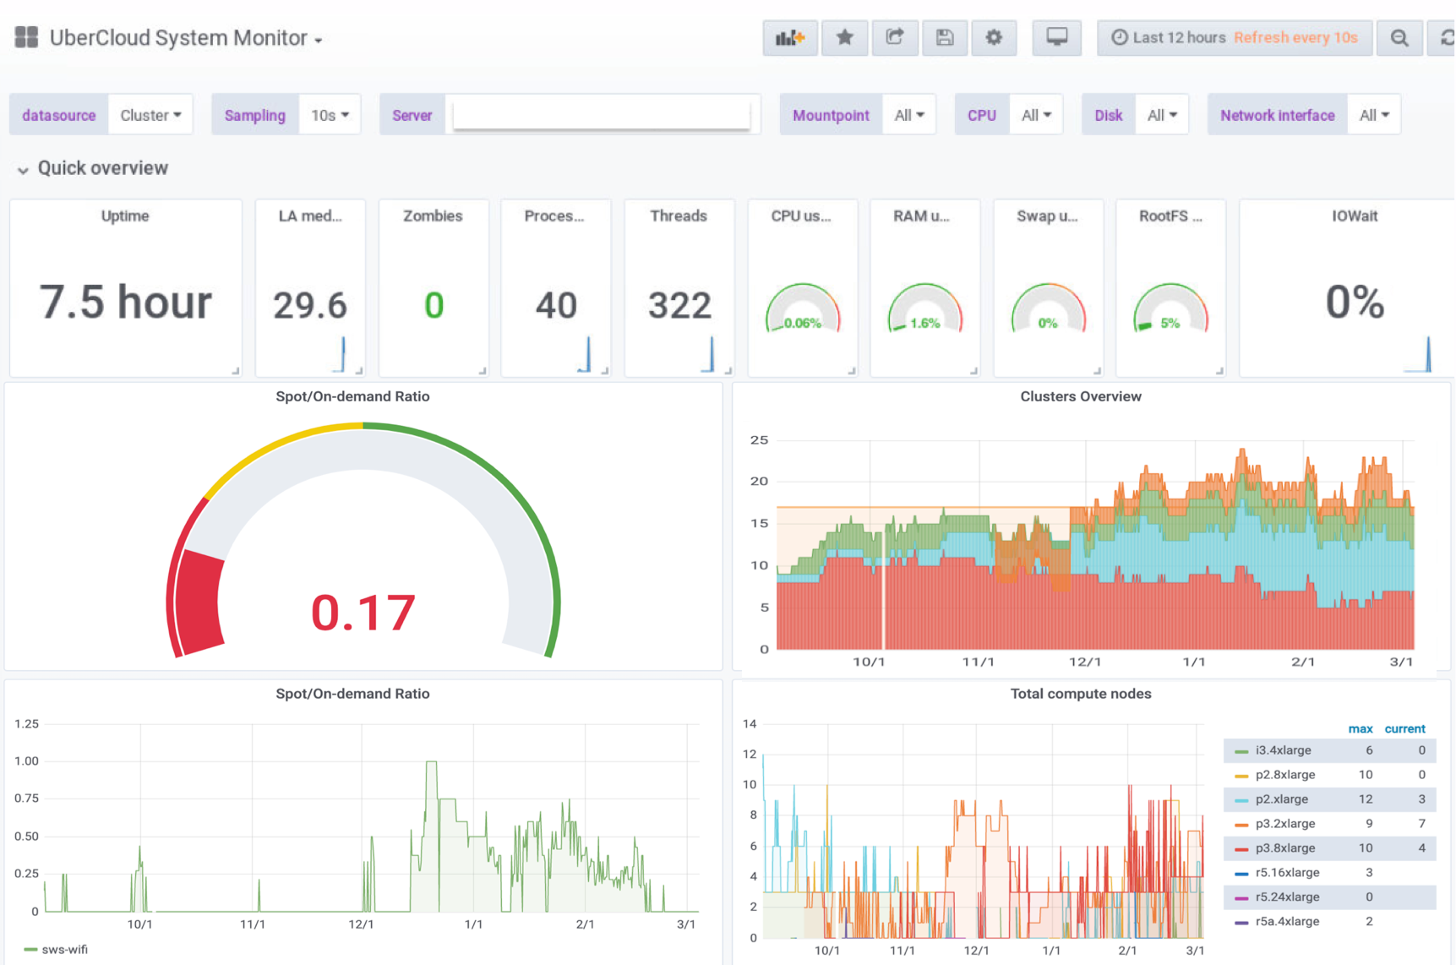
Task: Open the dashboards grid icon
Action: tap(26, 37)
